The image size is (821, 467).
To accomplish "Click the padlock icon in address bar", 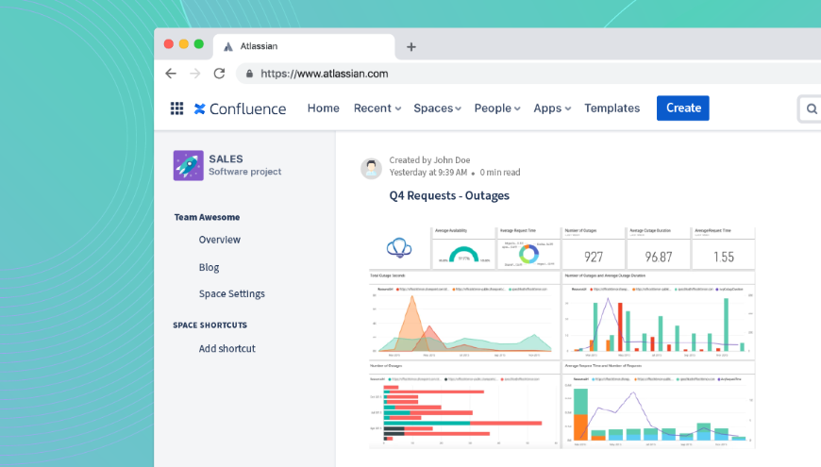I will (250, 74).
